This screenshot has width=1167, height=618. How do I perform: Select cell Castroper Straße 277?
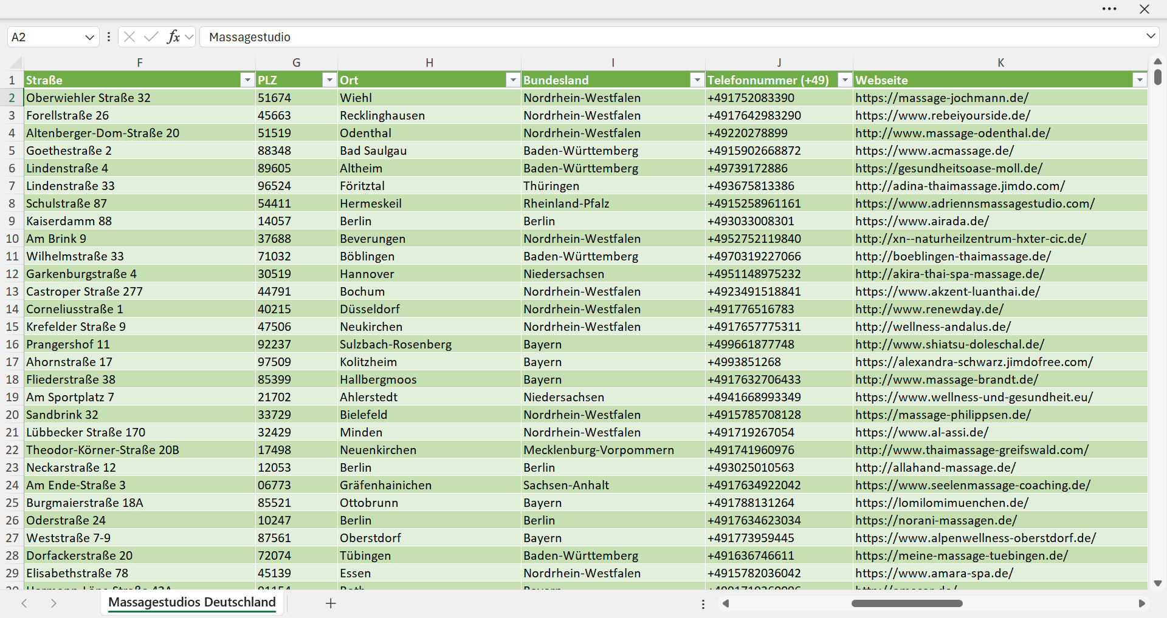tap(140, 291)
